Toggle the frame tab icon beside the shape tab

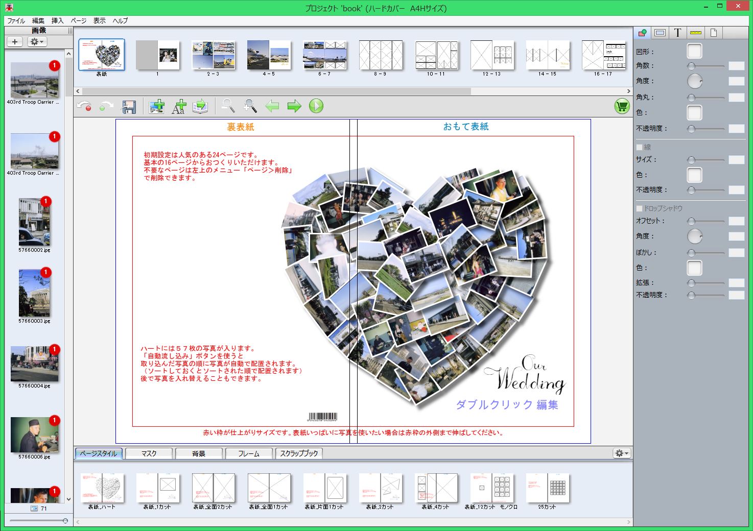[x=661, y=32]
